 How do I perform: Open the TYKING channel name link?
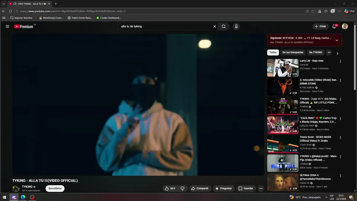[x=27, y=187]
